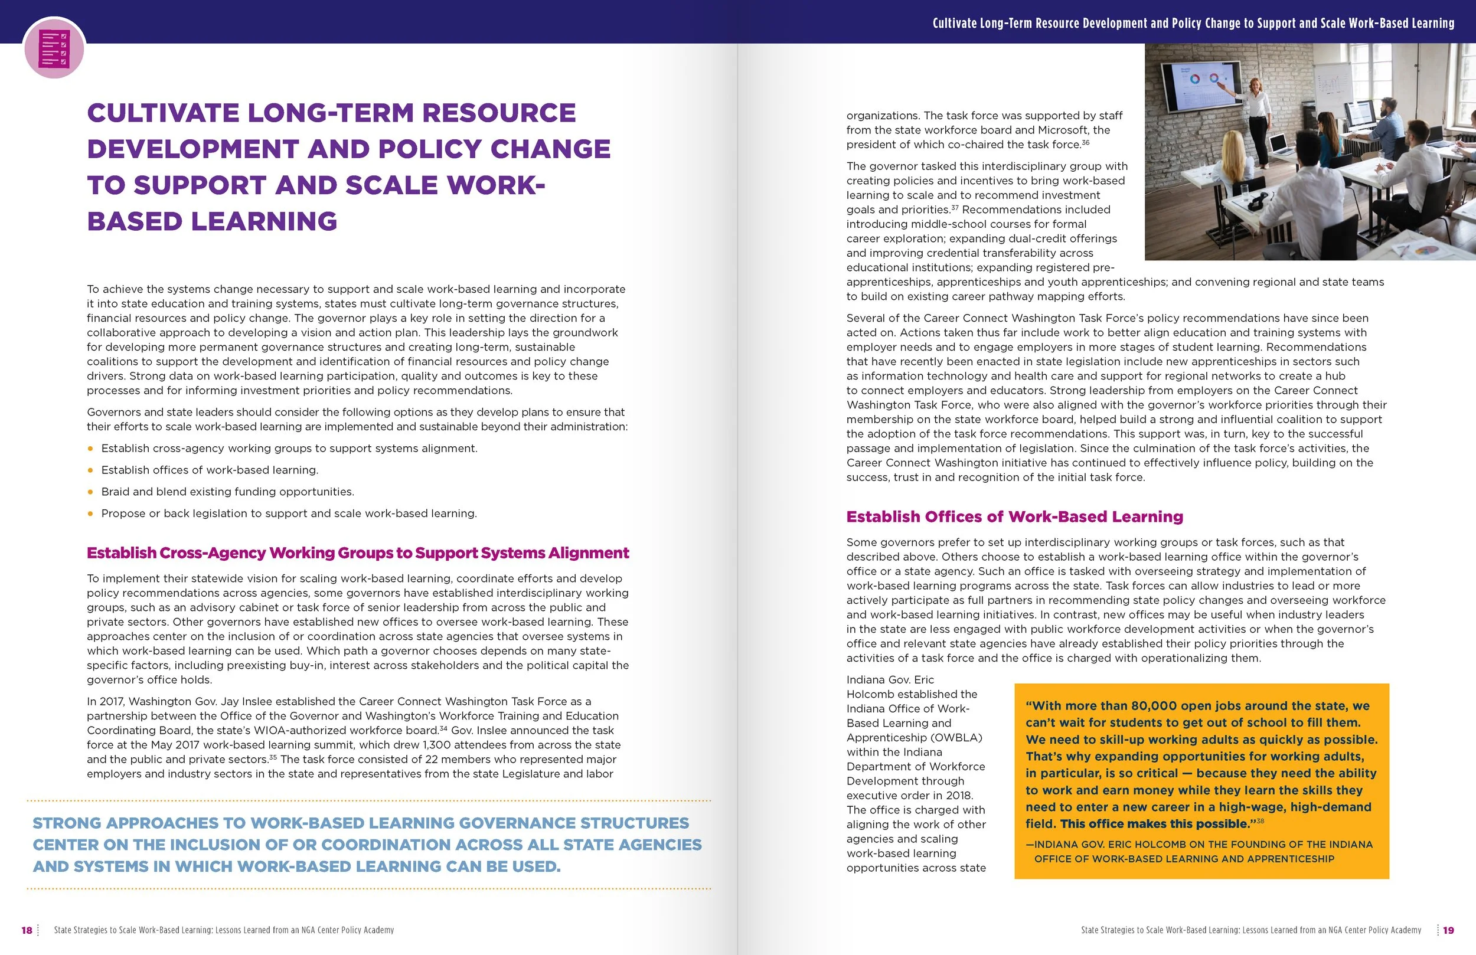Click footnote 36 after 'co-chaired the task force'
Viewport: 1476px width, 955px height.
click(x=1085, y=143)
